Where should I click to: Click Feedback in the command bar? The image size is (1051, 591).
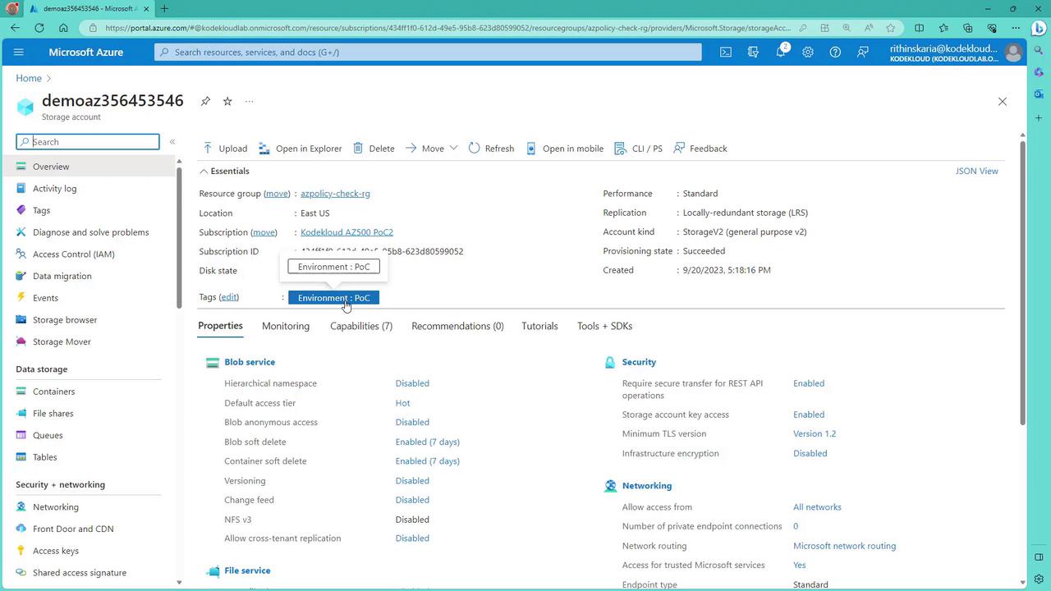(x=700, y=149)
